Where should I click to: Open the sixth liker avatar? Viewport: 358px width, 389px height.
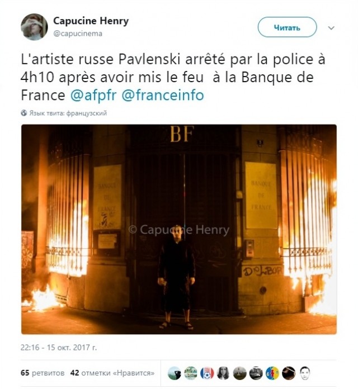[x=256, y=373]
